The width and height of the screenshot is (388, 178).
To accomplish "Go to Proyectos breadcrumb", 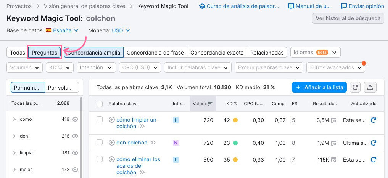I will coord(19,6).
